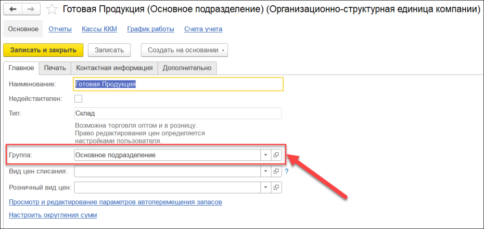Click the Тип field showing Склад
484x229 pixels.
(178, 113)
